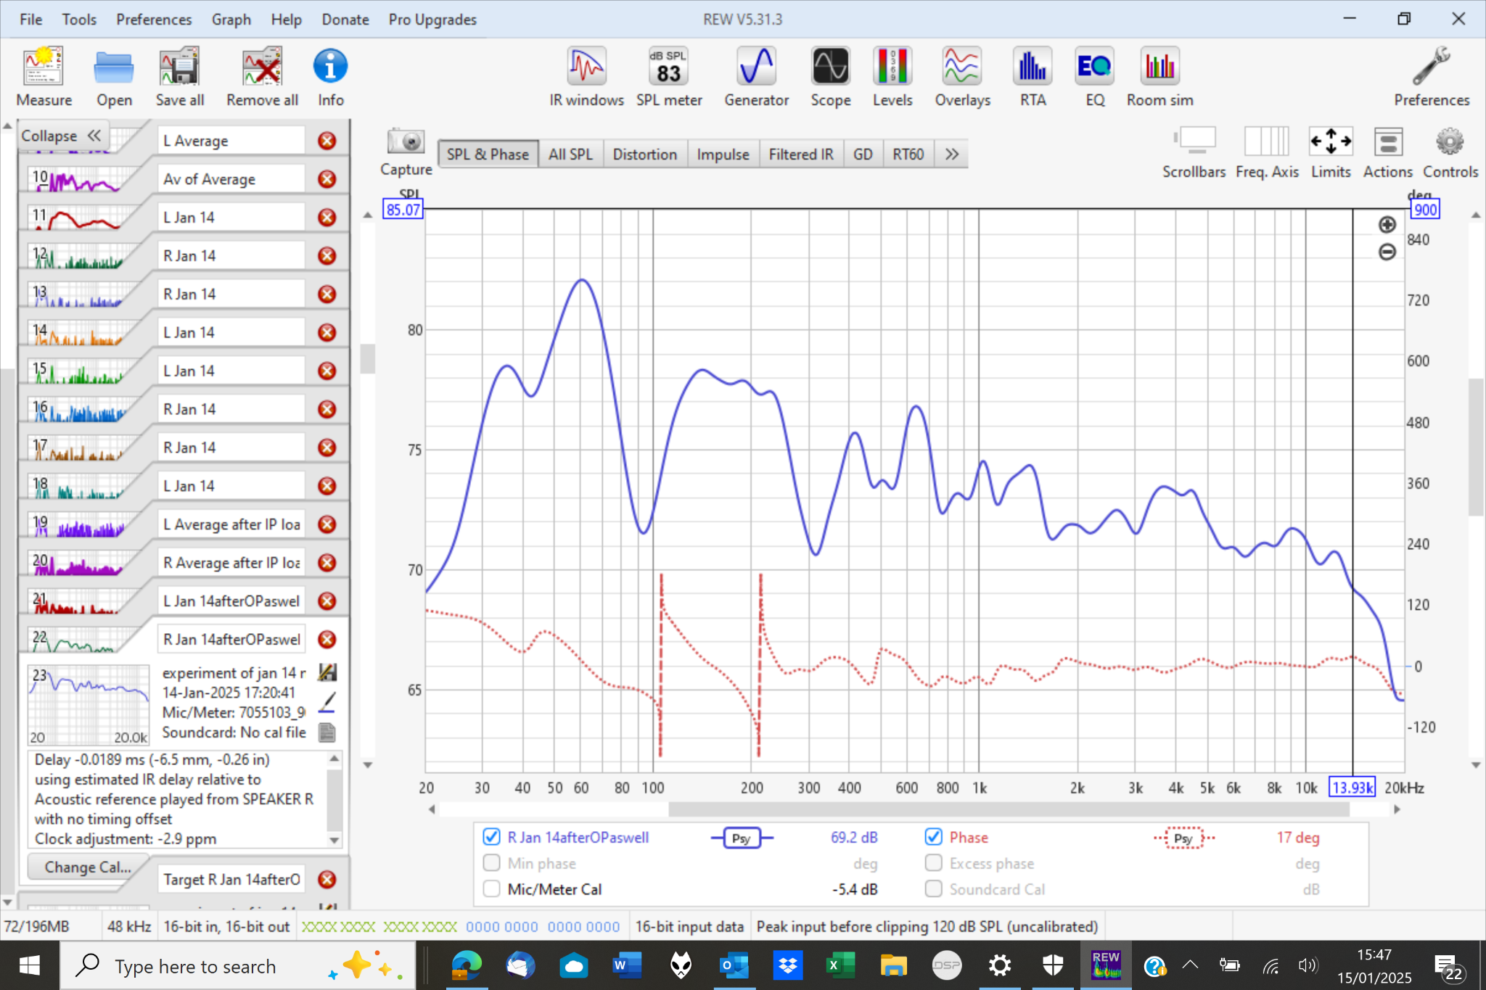Open Excel from the taskbar
The height and width of the screenshot is (990, 1486).
pyautogui.click(x=840, y=966)
